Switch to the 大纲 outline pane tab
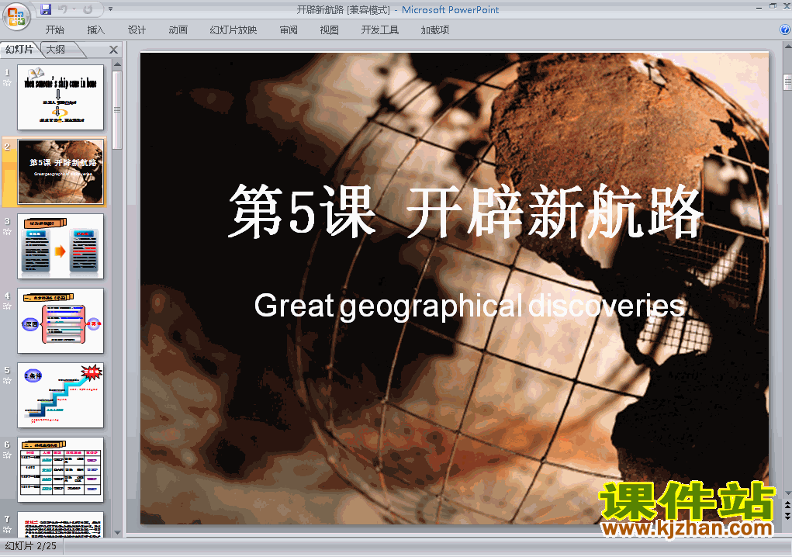Screen dimensions: 792x557 pos(56,50)
